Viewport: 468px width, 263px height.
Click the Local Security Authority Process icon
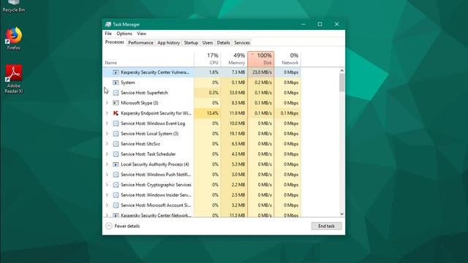pos(116,164)
